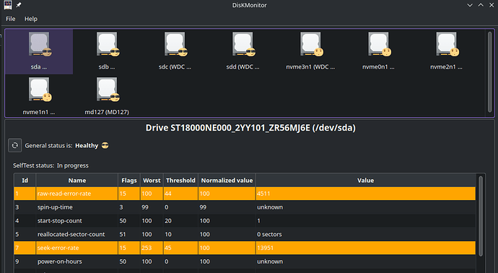Click the SMART attributes table scrollbar
This screenshot has width=498, height=273.
481,216
